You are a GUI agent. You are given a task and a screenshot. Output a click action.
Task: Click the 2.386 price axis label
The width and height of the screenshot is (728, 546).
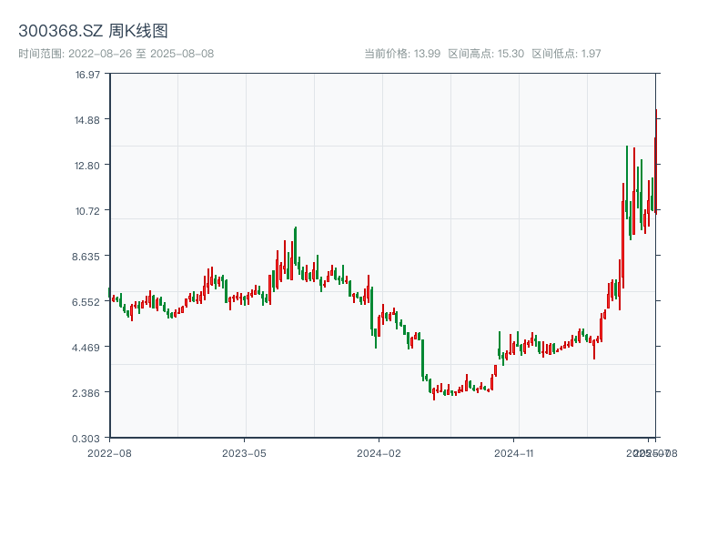pyautogui.click(x=87, y=393)
